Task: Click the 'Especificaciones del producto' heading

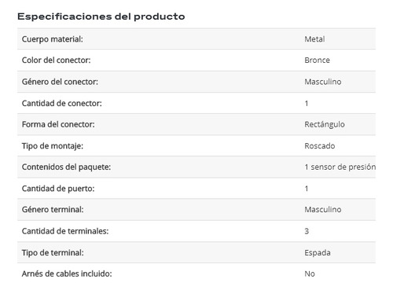Action: [x=101, y=17]
